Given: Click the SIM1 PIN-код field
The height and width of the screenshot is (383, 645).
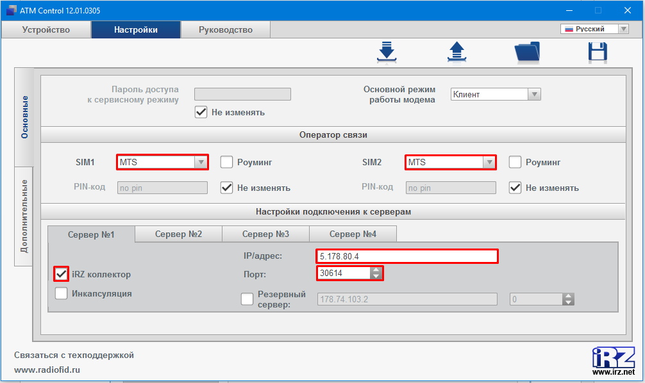Looking at the screenshot, I should (162, 188).
